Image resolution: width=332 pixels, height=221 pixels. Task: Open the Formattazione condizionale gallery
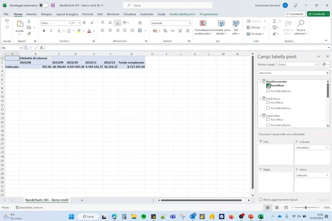coord(203,27)
